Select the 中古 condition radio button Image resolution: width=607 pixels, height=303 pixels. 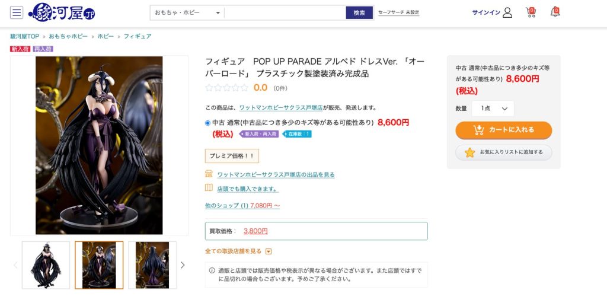click(x=207, y=123)
